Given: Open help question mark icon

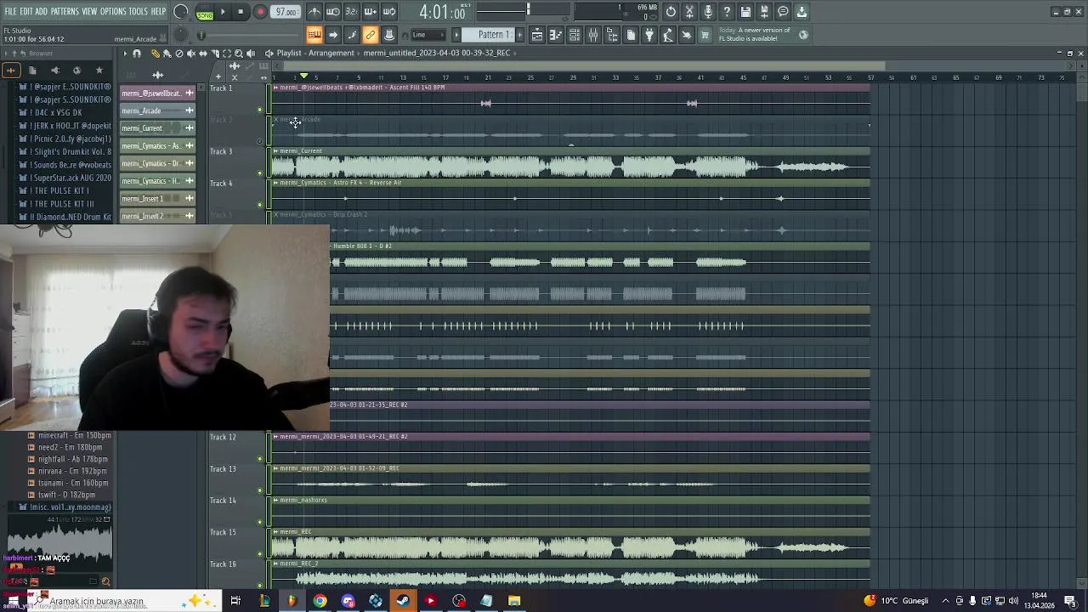Looking at the screenshot, I should click(x=727, y=12).
